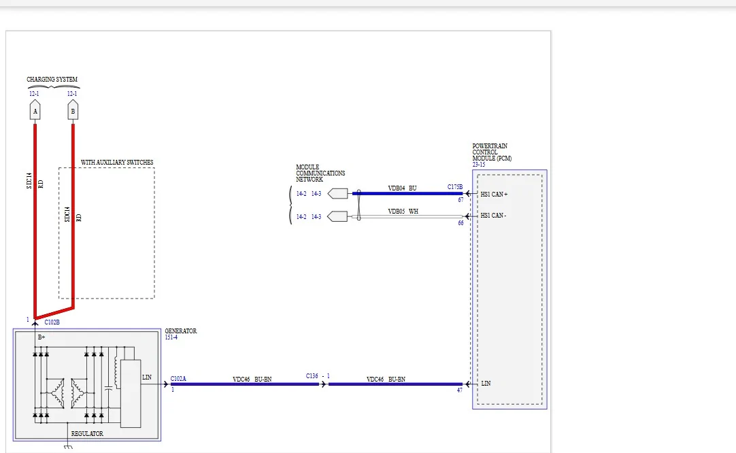
Task: Open the C175B connector link
Action: coord(455,187)
